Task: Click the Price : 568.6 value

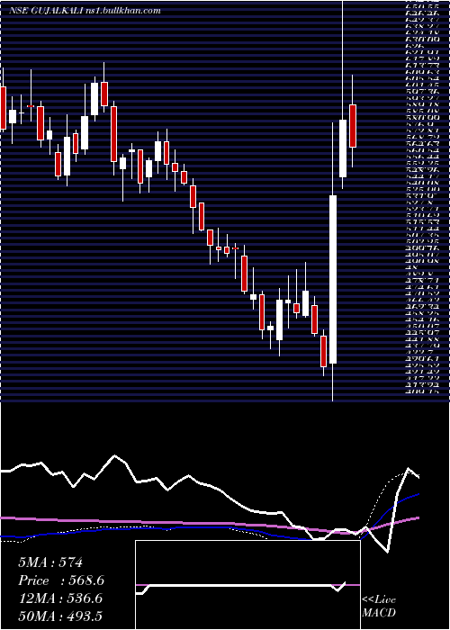Action: [62, 580]
